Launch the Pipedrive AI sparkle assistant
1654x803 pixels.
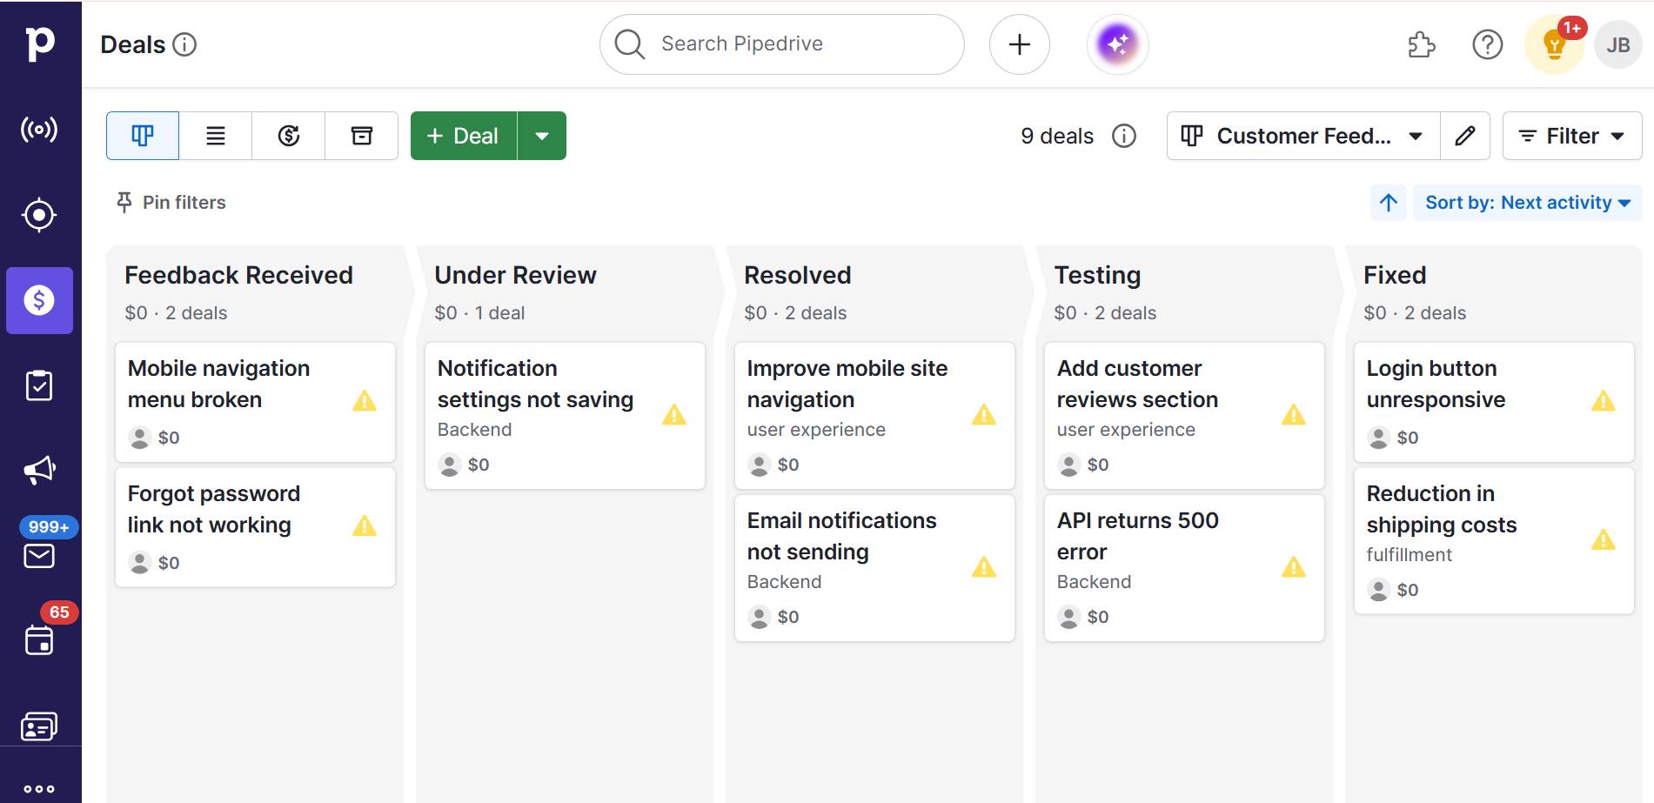coord(1118,44)
